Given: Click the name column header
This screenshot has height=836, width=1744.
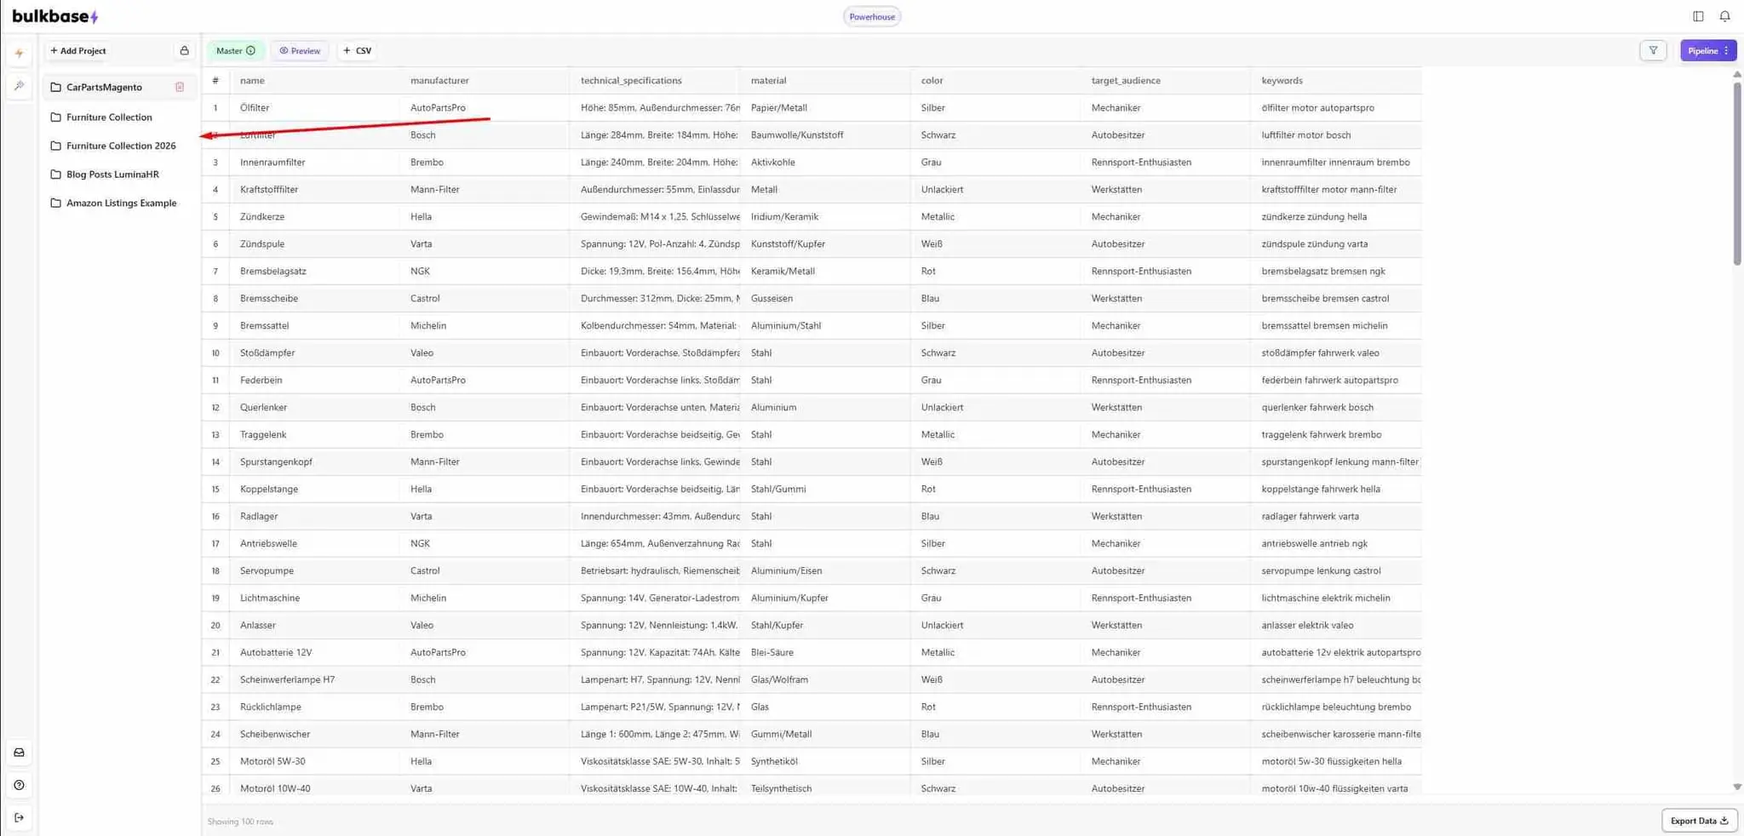Looking at the screenshot, I should [x=314, y=80].
